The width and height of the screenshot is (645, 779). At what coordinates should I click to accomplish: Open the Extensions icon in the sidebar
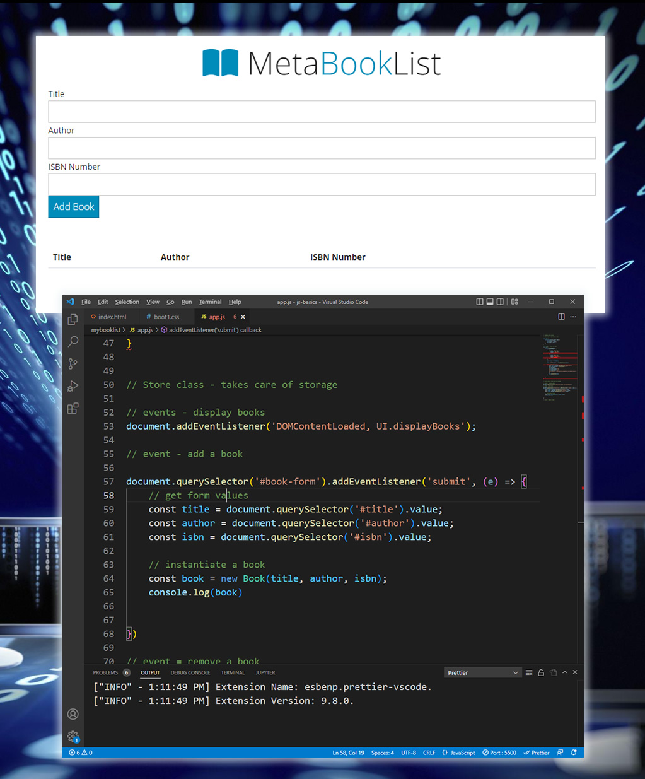pos(73,408)
